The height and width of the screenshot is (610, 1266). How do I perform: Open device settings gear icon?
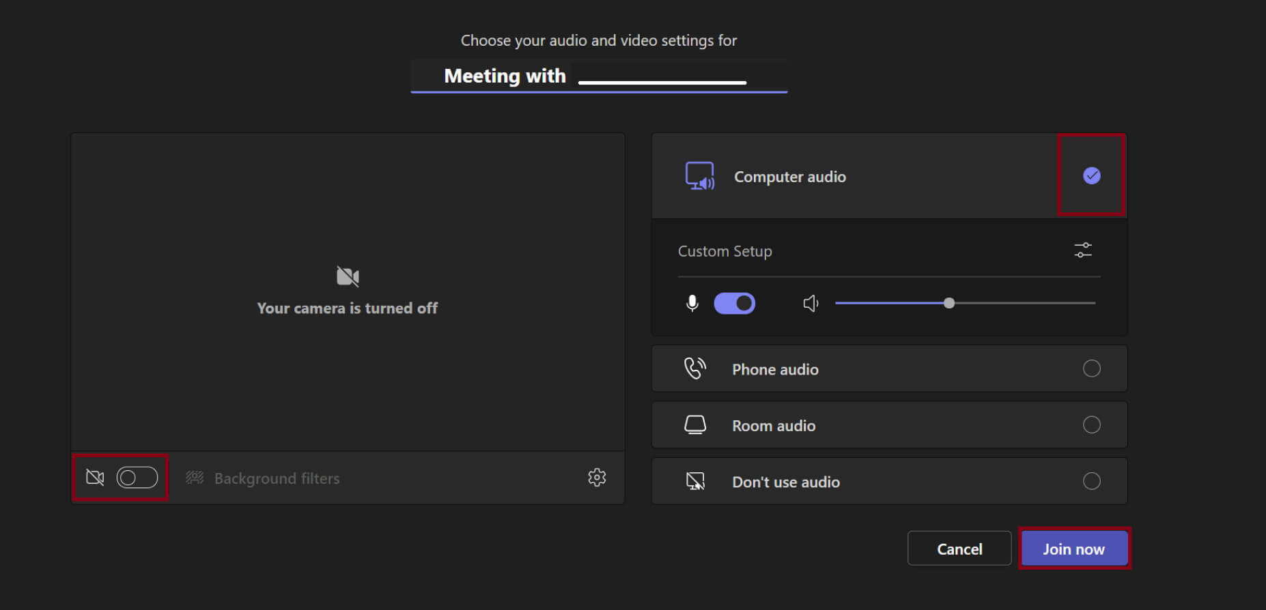click(x=597, y=478)
